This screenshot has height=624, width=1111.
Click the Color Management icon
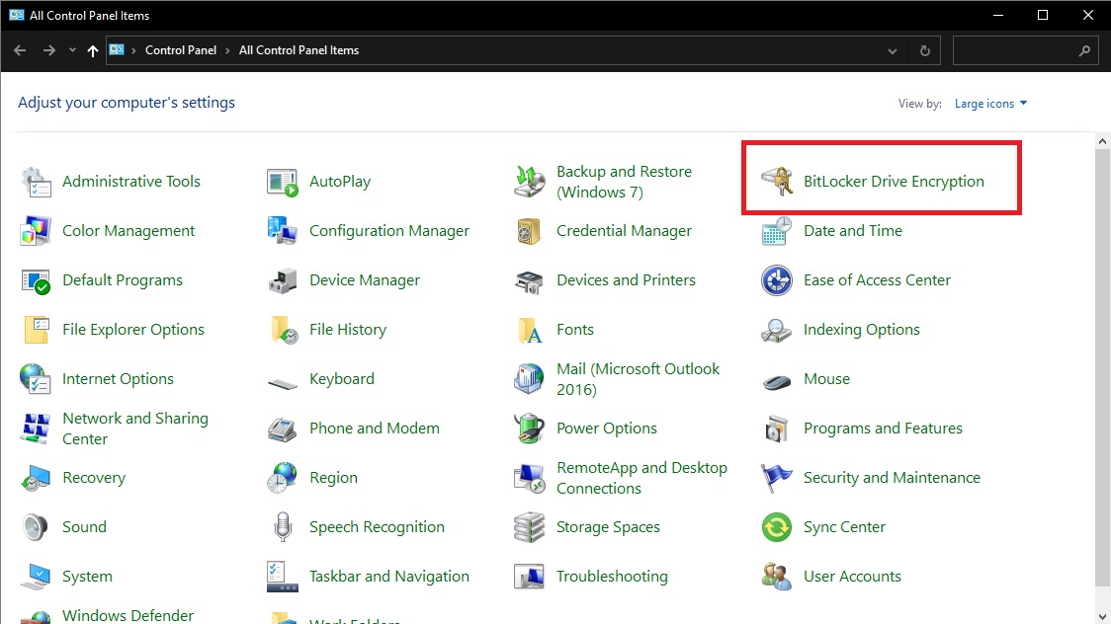click(x=36, y=231)
